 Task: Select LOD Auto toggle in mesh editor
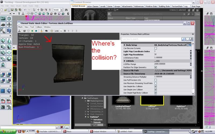pos(61,31)
